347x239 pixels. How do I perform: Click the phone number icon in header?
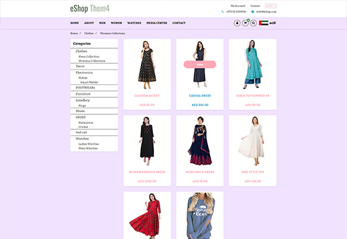point(222,12)
